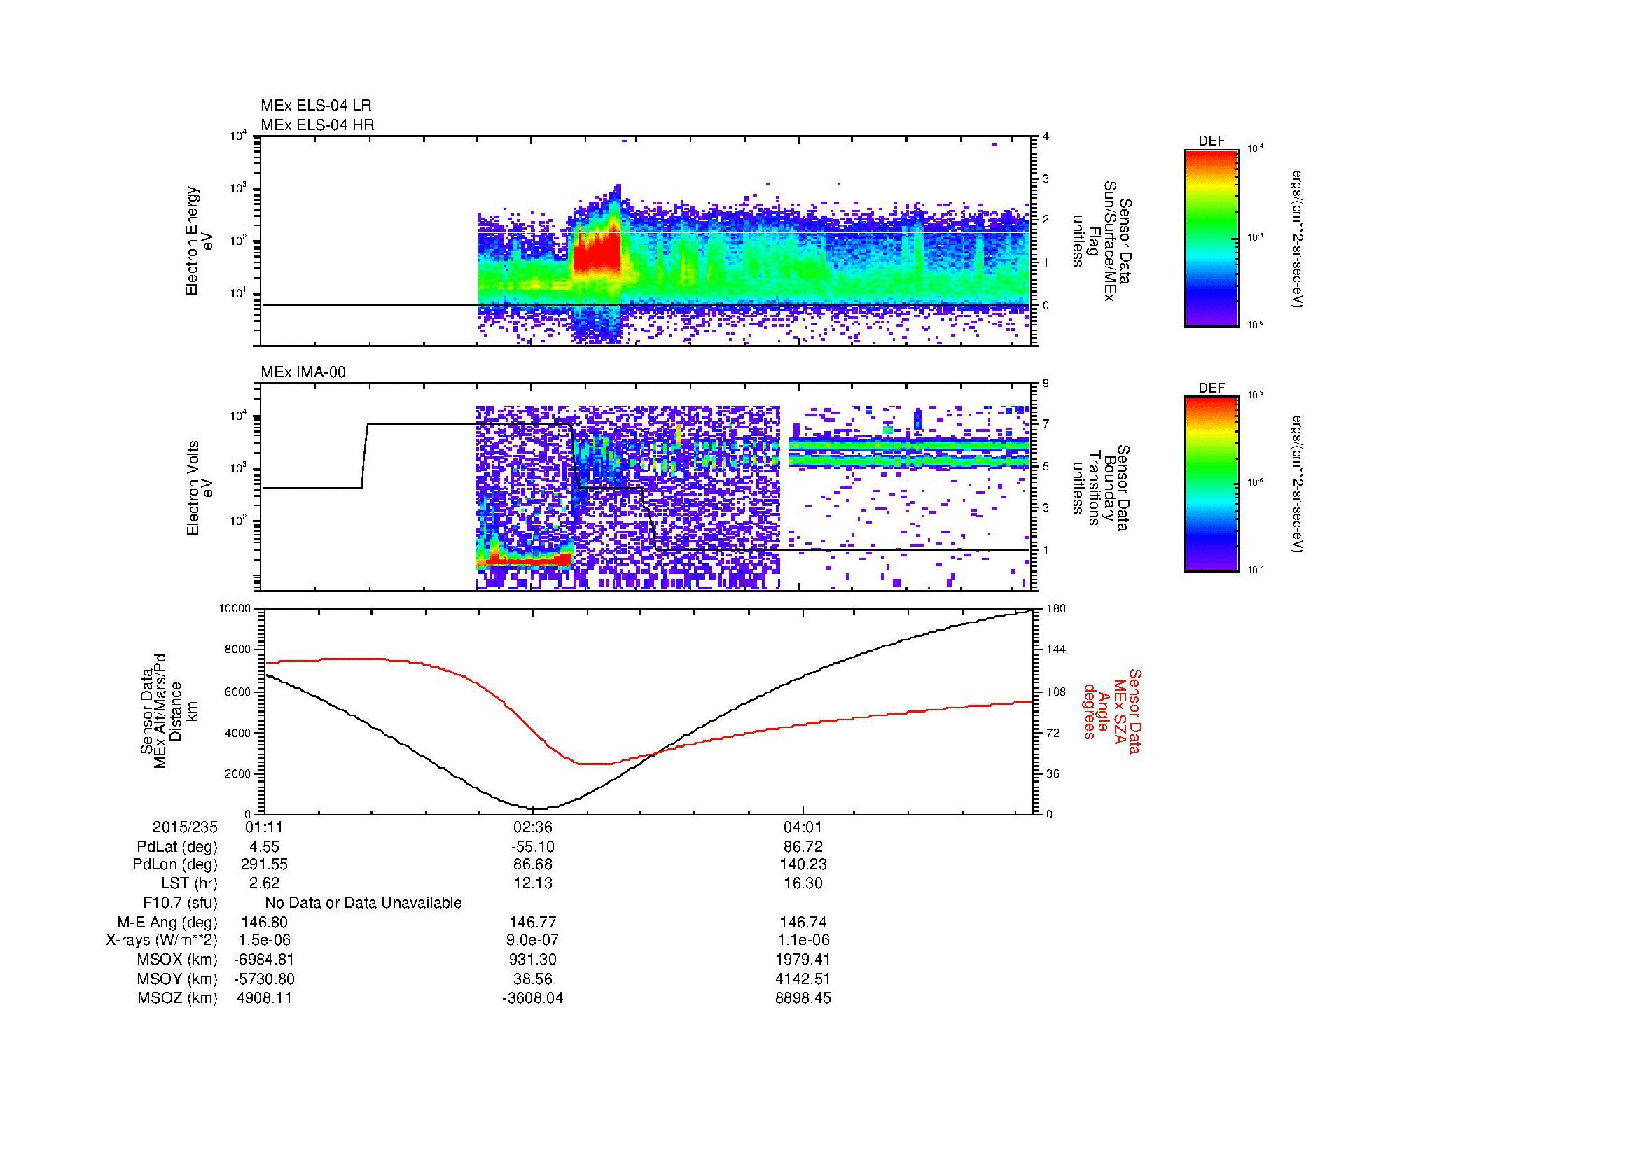Click the 01:11 time tick label
This screenshot has height=1157, width=1638.
click(x=264, y=827)
